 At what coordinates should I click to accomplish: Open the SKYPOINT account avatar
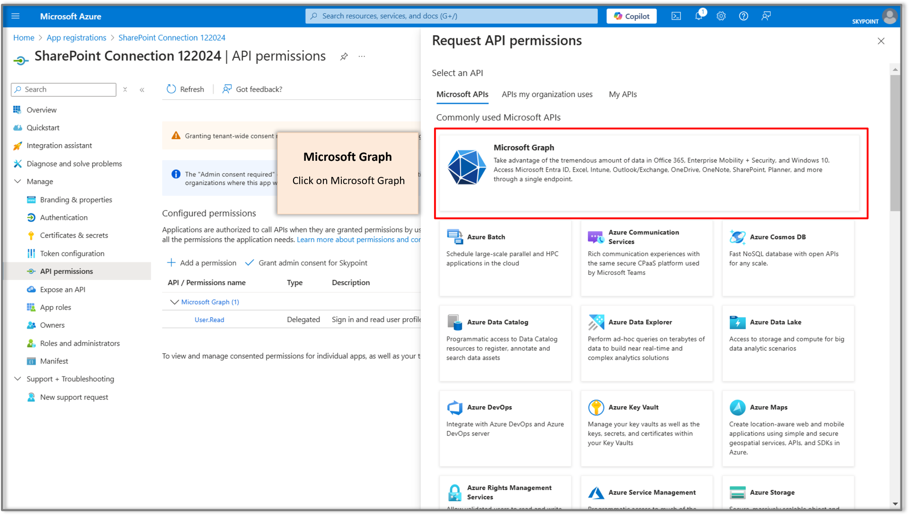(x=890, y=16)
